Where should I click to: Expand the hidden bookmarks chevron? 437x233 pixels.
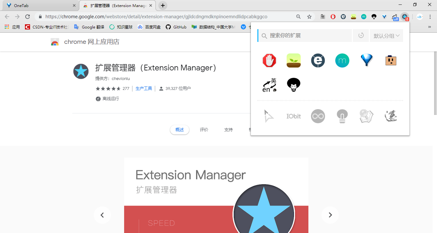pos(430,27)
